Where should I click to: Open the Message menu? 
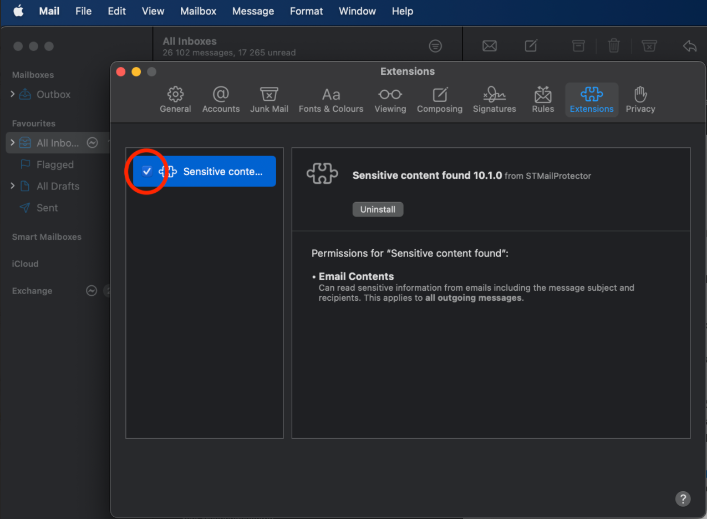[x=253, y=11]
